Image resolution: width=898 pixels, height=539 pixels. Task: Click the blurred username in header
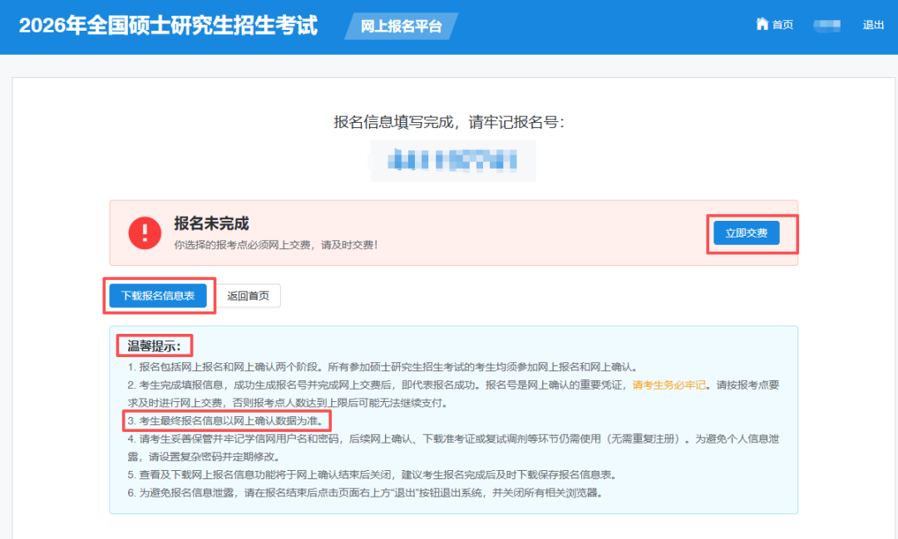click(x=827, y=25)
